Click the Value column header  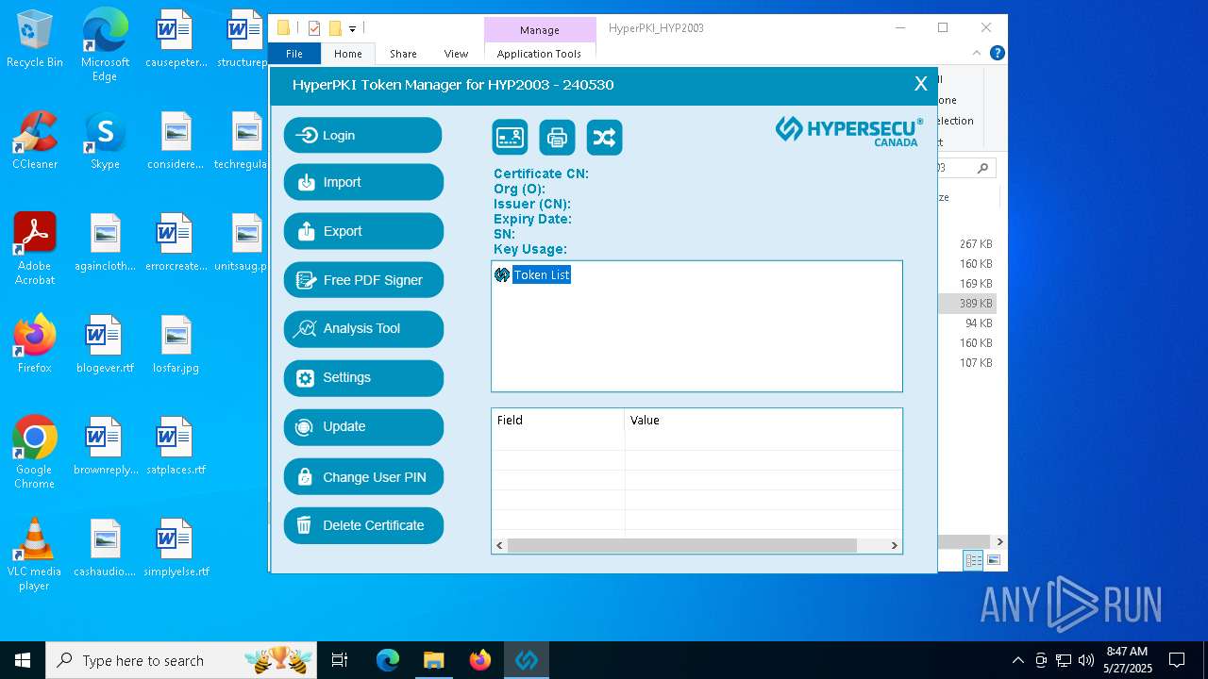763,421
